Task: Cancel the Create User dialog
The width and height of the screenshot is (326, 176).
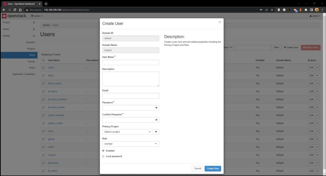Action: point(198,168)
